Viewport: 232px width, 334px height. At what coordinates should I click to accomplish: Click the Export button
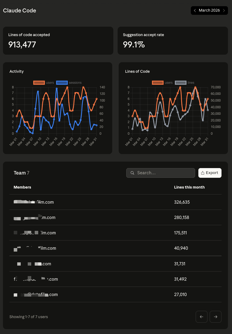[210, 173]
